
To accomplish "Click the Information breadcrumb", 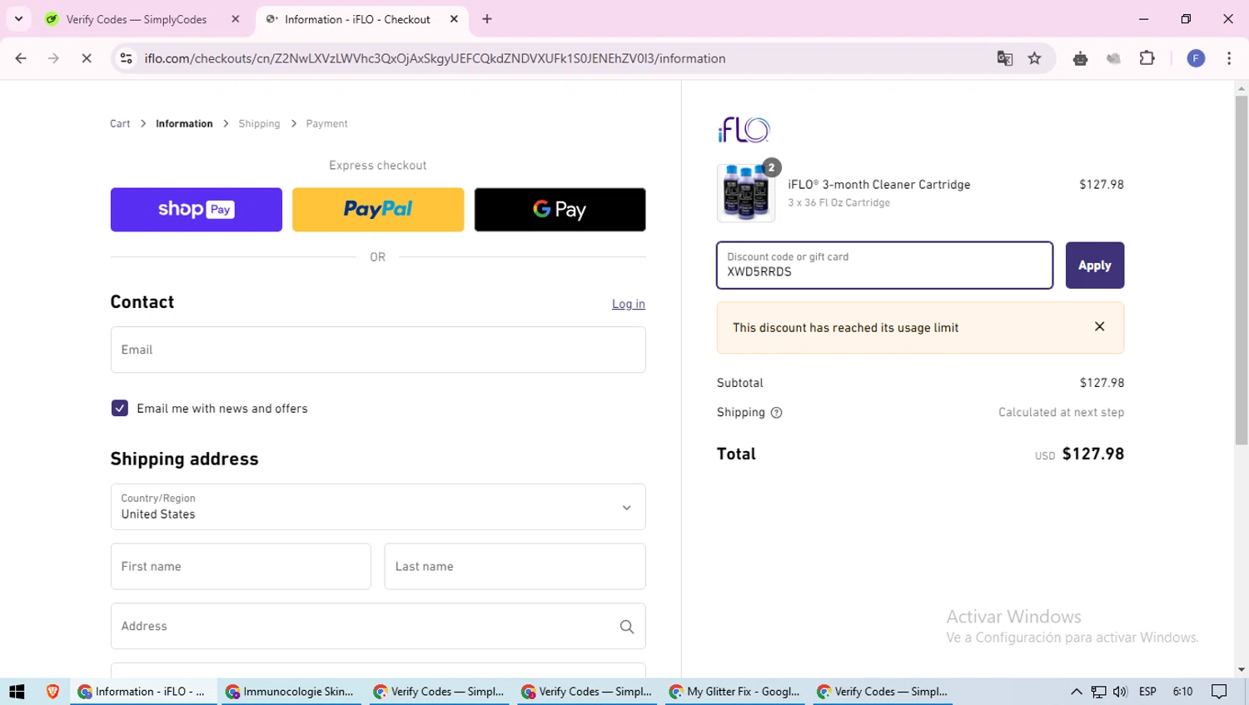I will [x=184, y=123].
